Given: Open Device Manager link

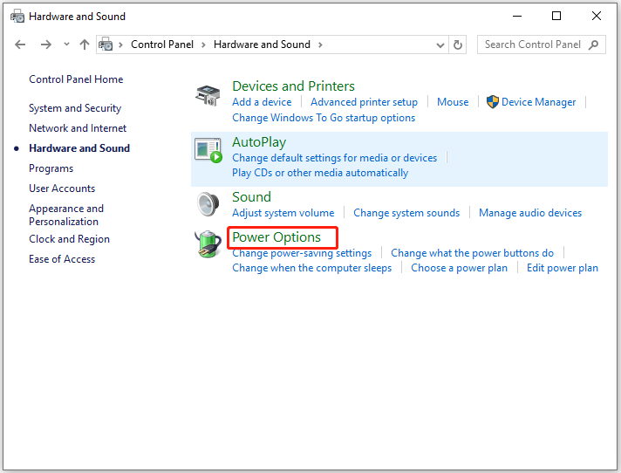Looking at the screenshot, I should 538,102.
